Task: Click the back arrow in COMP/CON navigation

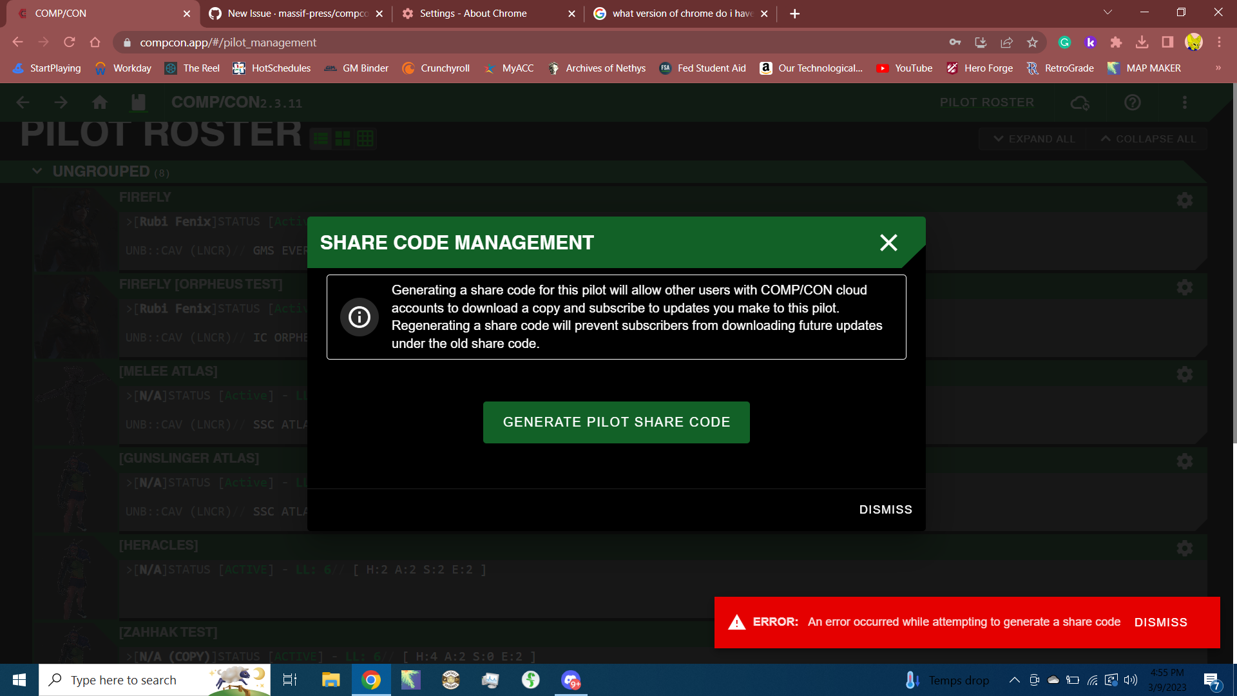Action: tap(23, 102)
